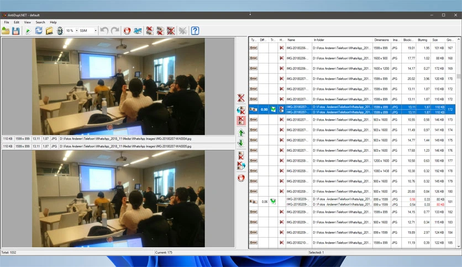Delete first images toolbar icon
This screenshot has height=267, width=462.
pos(150,30)
